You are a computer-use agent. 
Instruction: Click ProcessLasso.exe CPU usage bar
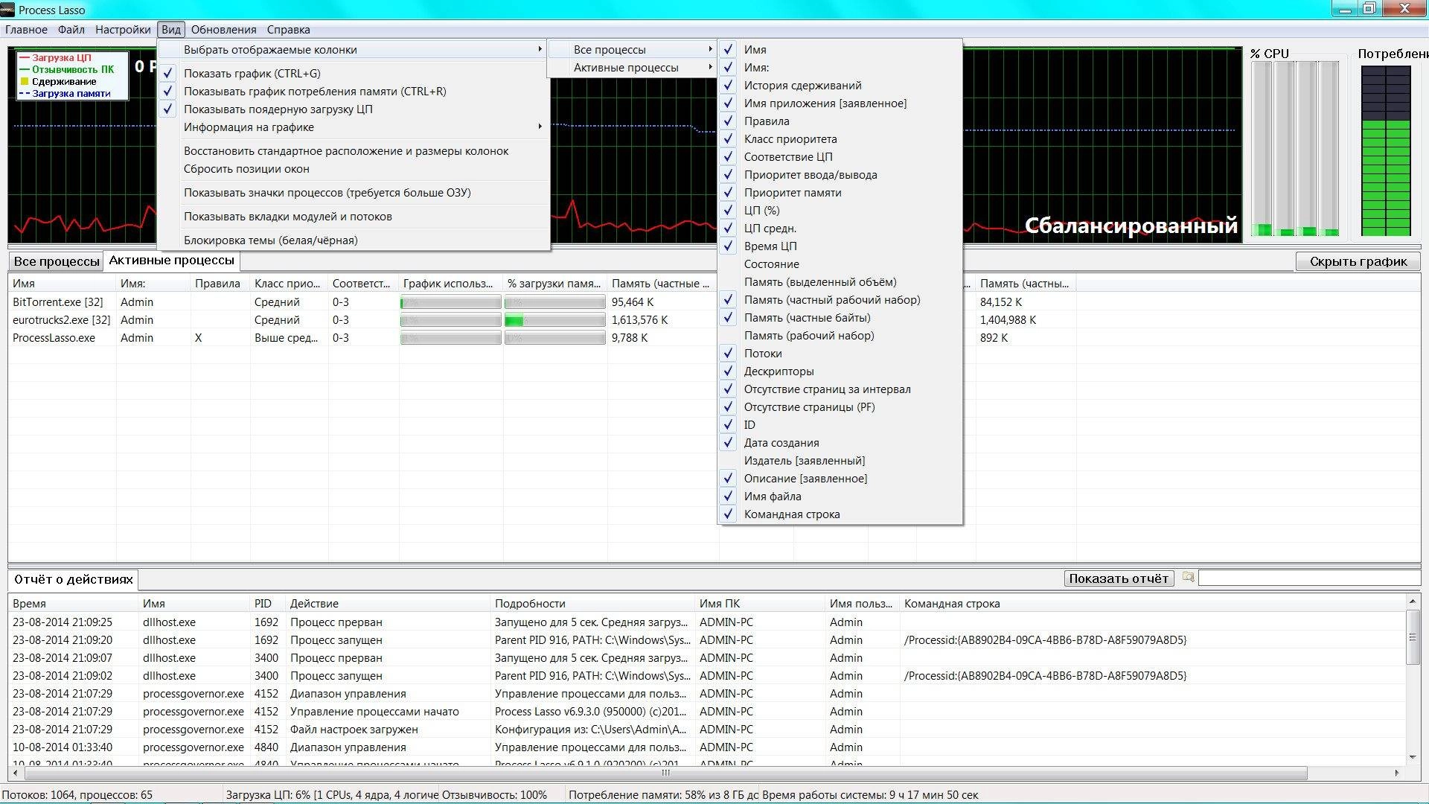(x=450, y=338)
